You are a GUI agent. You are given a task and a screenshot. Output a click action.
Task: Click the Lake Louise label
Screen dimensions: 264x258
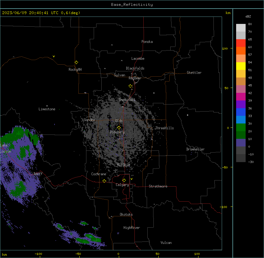pyautogui.click(x=6, y=148)
